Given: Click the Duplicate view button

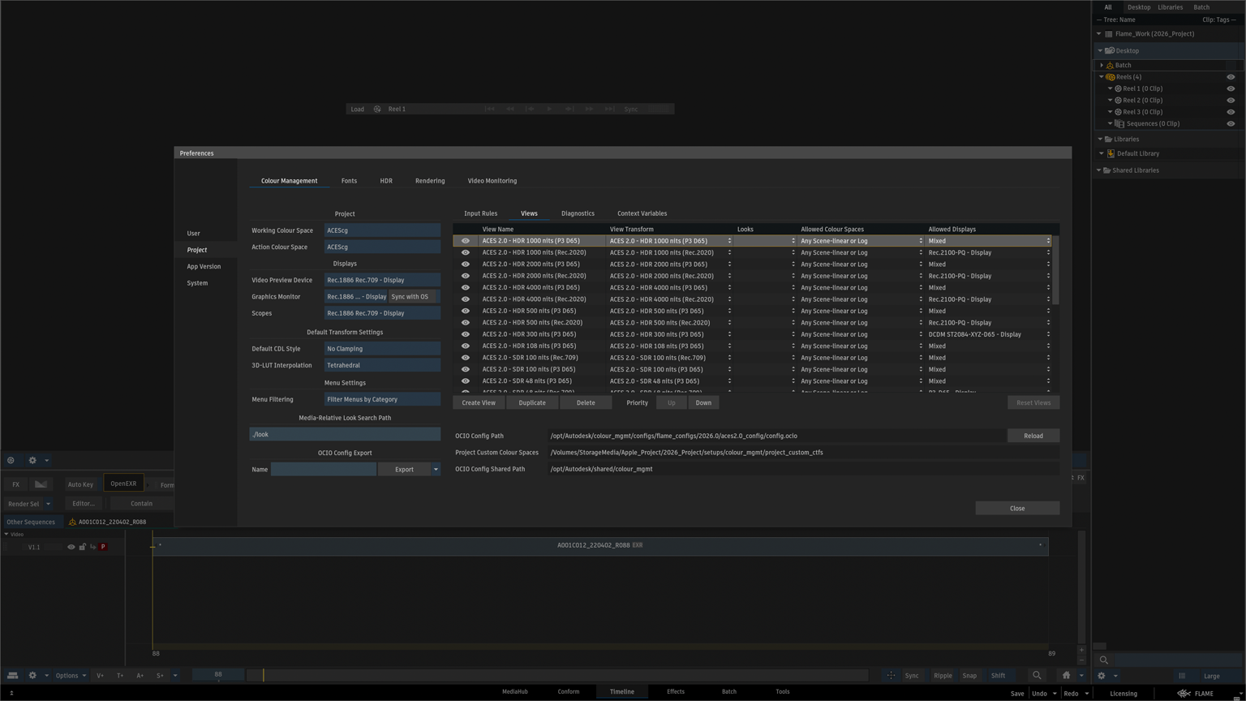Looking at the screenshot, I should (532, 402).
